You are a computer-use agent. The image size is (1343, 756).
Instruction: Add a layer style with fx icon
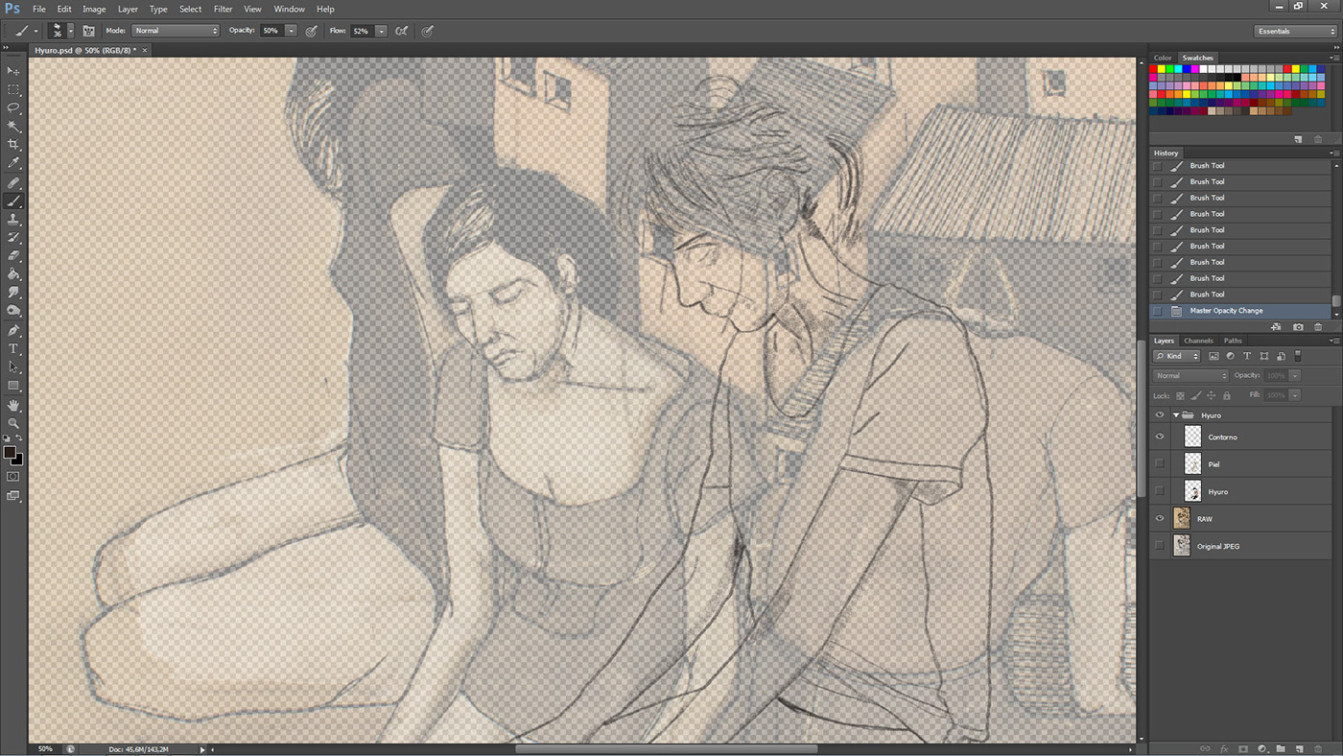click(x=1225, y=748)
